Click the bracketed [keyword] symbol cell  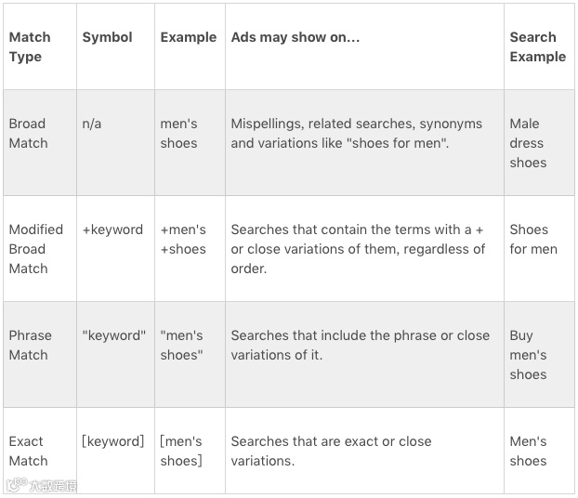(x=113, y=441)
